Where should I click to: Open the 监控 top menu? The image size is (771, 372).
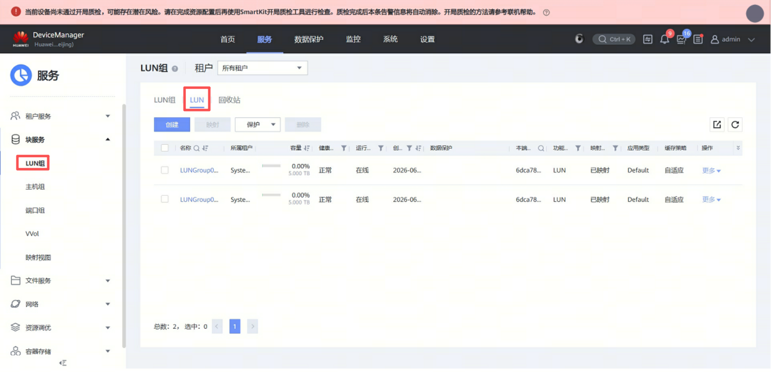(353, 39)
